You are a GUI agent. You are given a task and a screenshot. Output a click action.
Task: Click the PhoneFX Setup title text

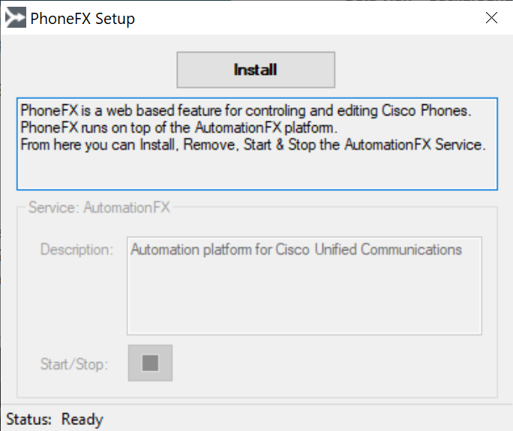(82, 18)
